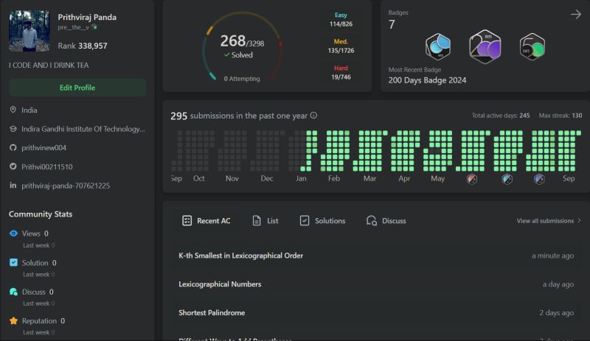Click the Max streak 130 text
590x341 pixels.
pyautogui.click(x=560, y=116)
